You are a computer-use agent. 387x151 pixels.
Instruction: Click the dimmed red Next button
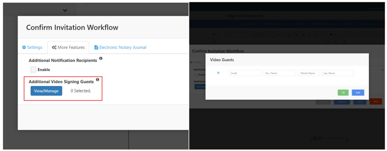[375, 102]
